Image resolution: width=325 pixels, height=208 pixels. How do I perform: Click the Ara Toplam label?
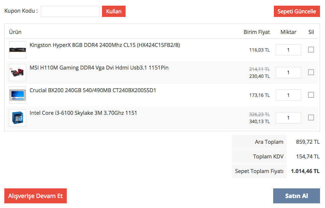coord(269,142)
